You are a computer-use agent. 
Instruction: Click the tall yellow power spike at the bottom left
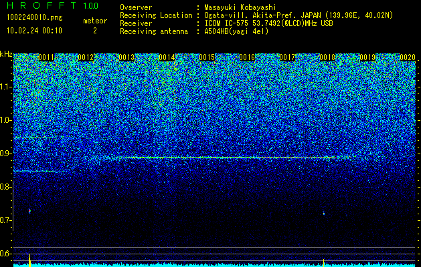click(x=29, y=260)
